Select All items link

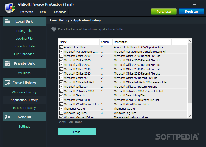point(71,122)
